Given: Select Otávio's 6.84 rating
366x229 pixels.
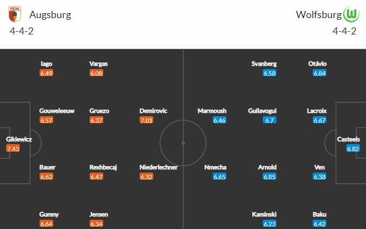Looking at the screenshot, I should (x=319, y=73).
